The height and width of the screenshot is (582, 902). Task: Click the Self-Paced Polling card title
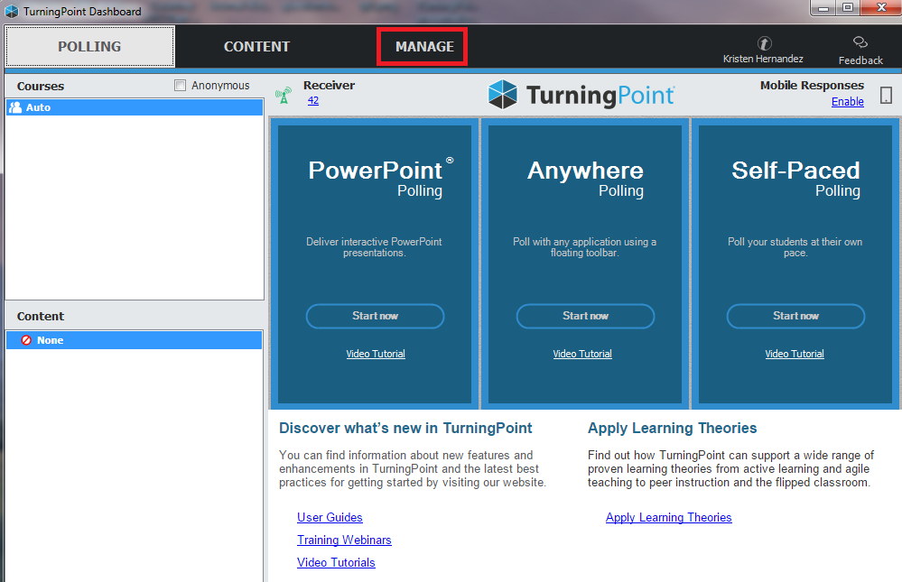795,179
